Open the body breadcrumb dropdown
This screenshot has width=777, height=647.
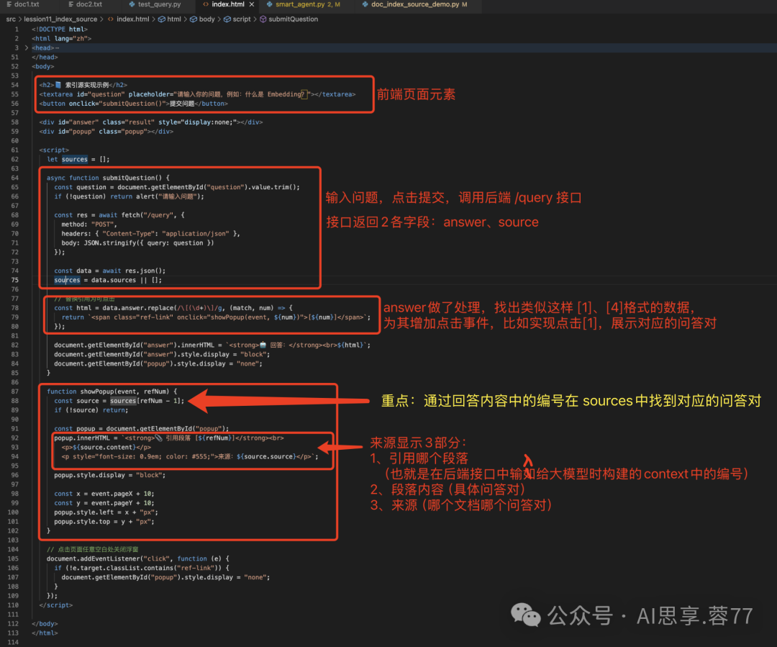tap(206, 19)
